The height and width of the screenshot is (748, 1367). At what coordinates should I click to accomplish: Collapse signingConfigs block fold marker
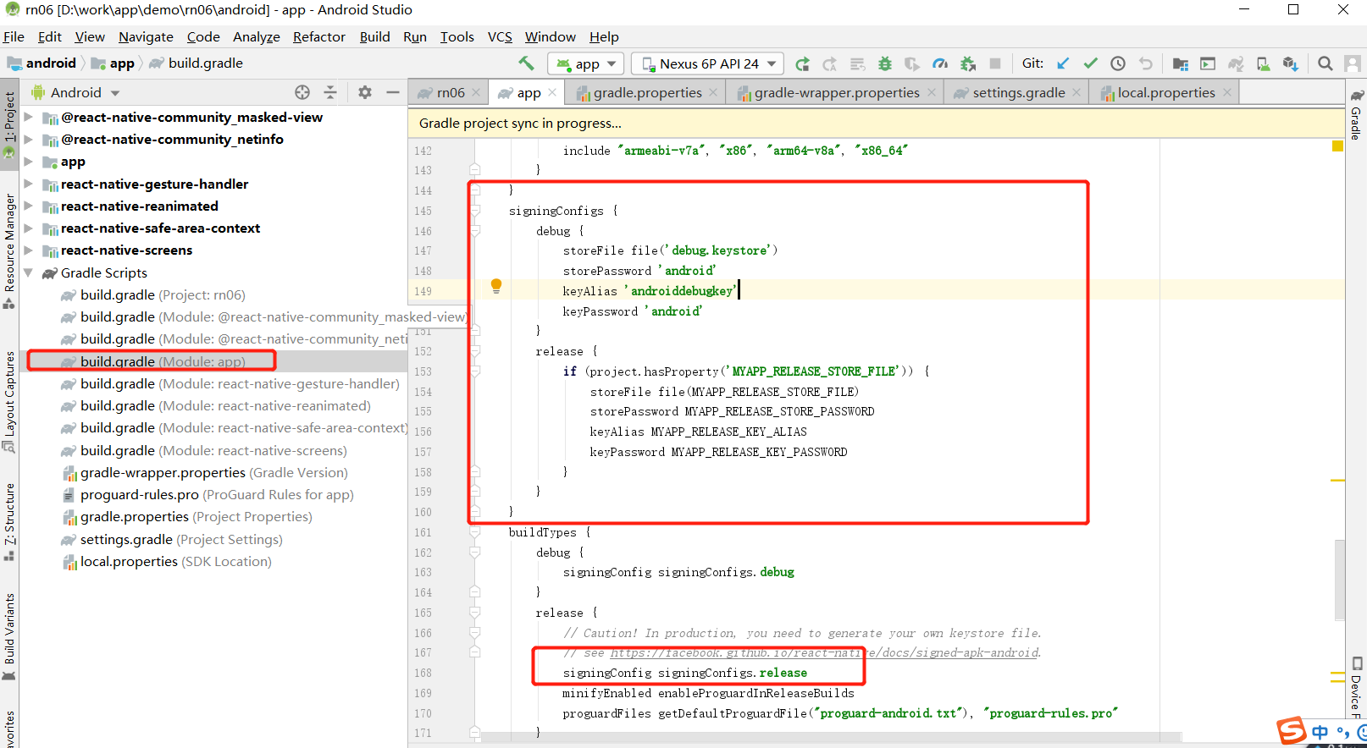(x=475, y=211)
